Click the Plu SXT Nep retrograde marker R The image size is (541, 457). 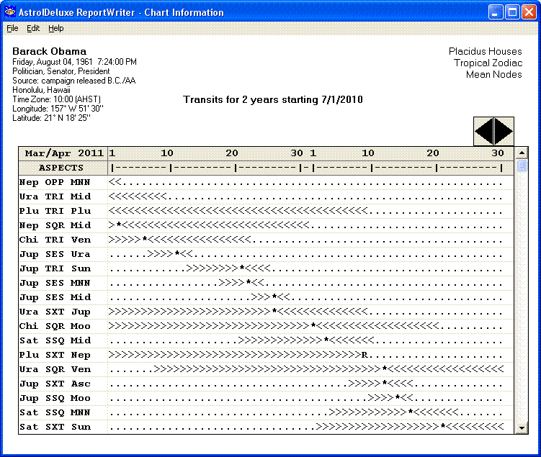[365, 355]
